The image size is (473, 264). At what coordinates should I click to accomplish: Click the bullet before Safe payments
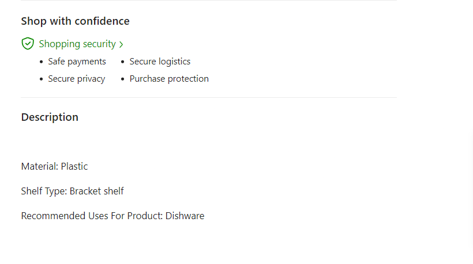click(41, 62)
